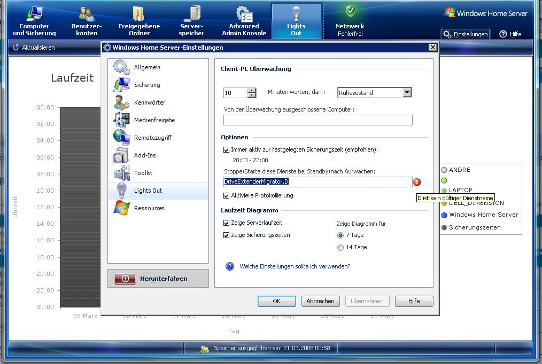Open Serverspeicher tab icon
The image size is (542, 364).
[192, 14]
